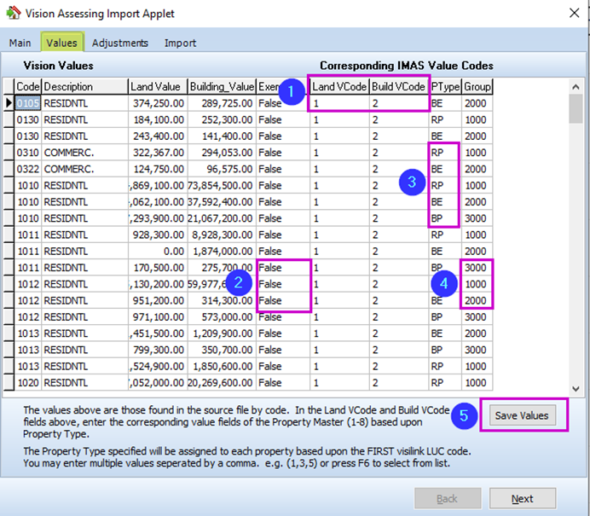Click building value 96,575.00

tap(222, 169)
